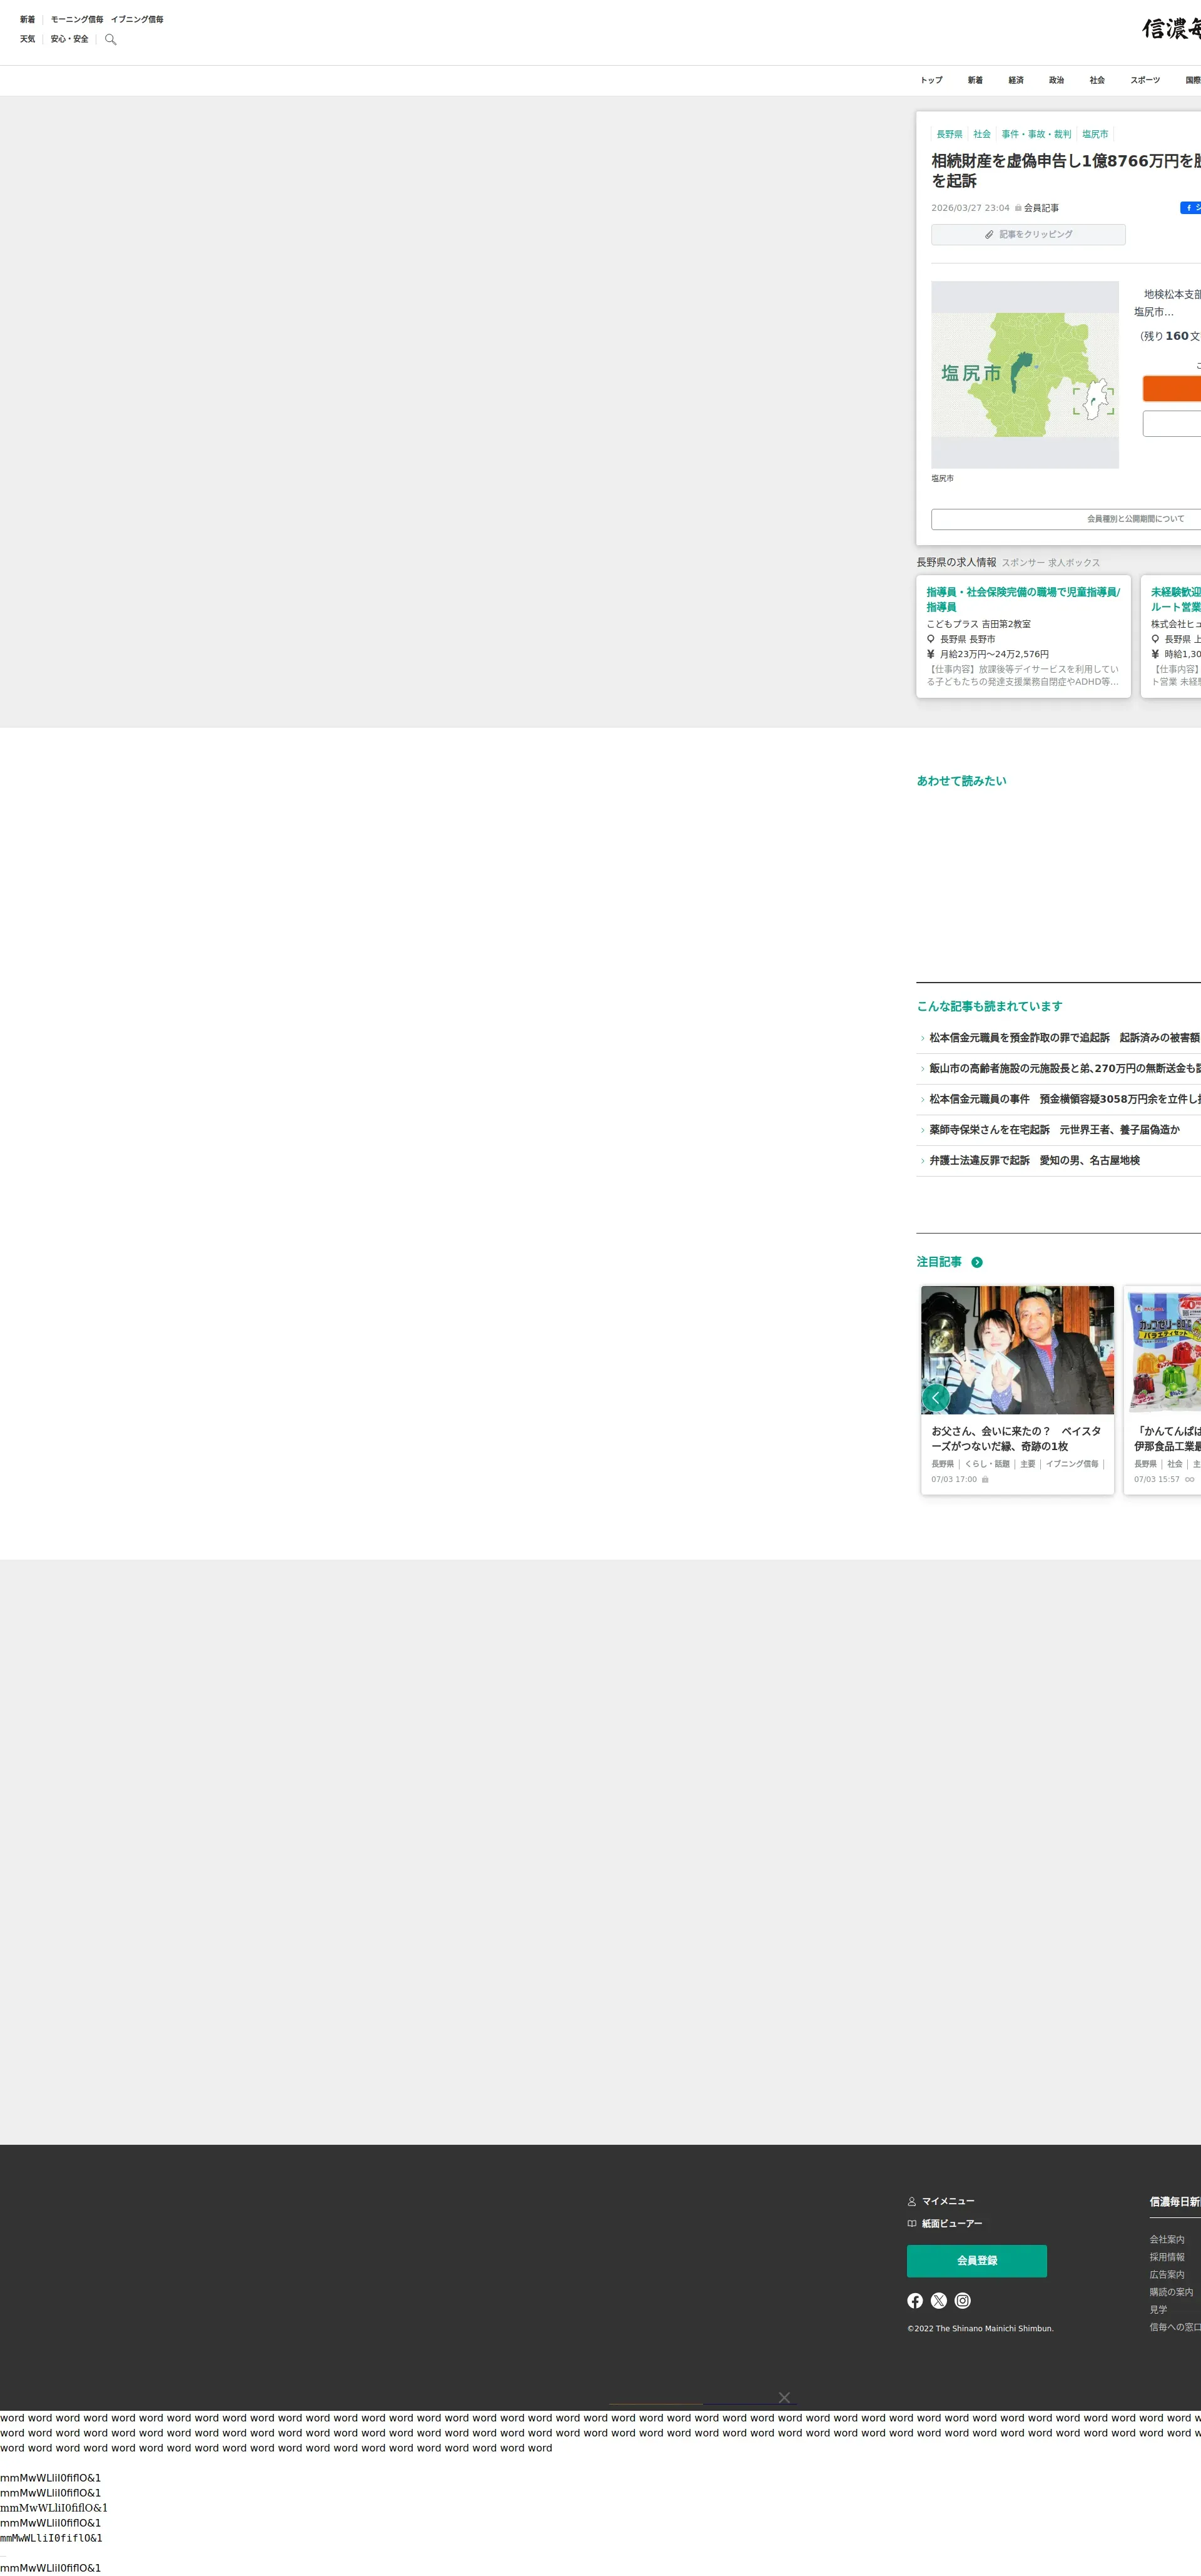Viewport: 1201px width, 2576px height.
Task: Select トップ in the navigation bar
Action: [931, 80]
